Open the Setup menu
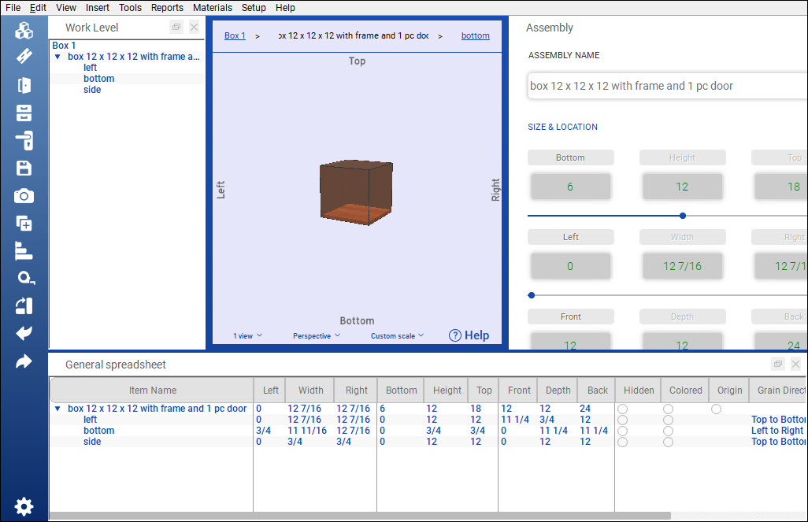This screenshot has width=808, height=522. (x=254, y=8)
